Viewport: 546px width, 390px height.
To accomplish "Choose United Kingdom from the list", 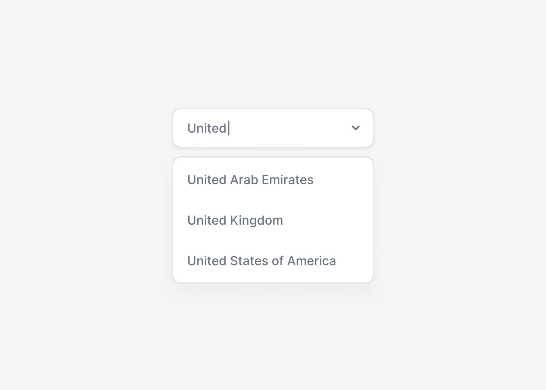I will (273, 220).
